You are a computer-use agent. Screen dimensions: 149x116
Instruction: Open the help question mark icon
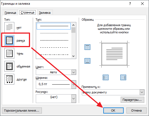pos(130,4)
